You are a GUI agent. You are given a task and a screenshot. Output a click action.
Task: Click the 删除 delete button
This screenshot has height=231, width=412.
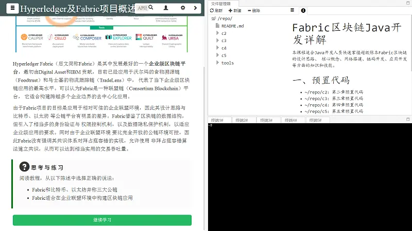254,10
